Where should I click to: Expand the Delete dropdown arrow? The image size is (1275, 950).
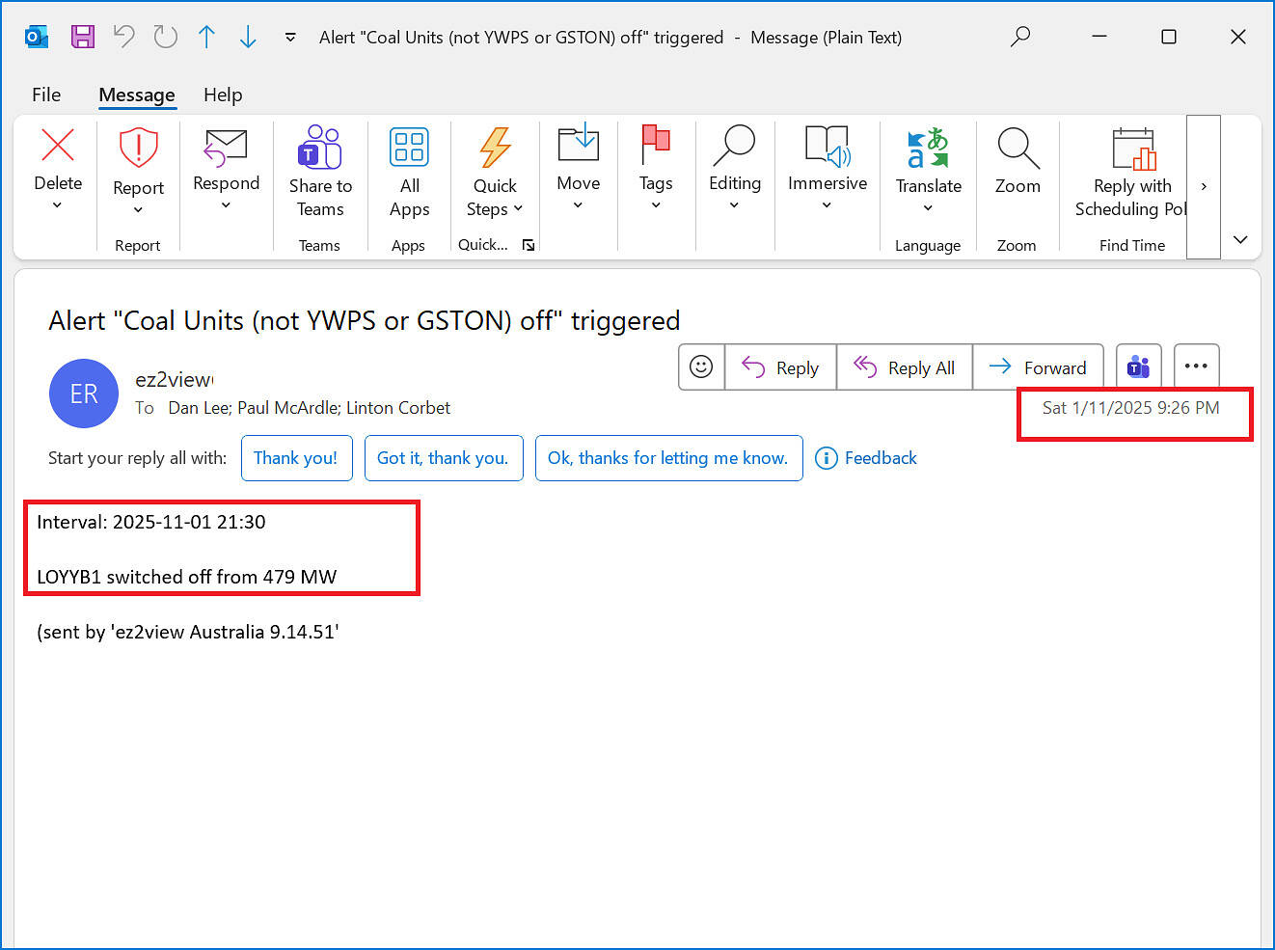pos(57,205)
